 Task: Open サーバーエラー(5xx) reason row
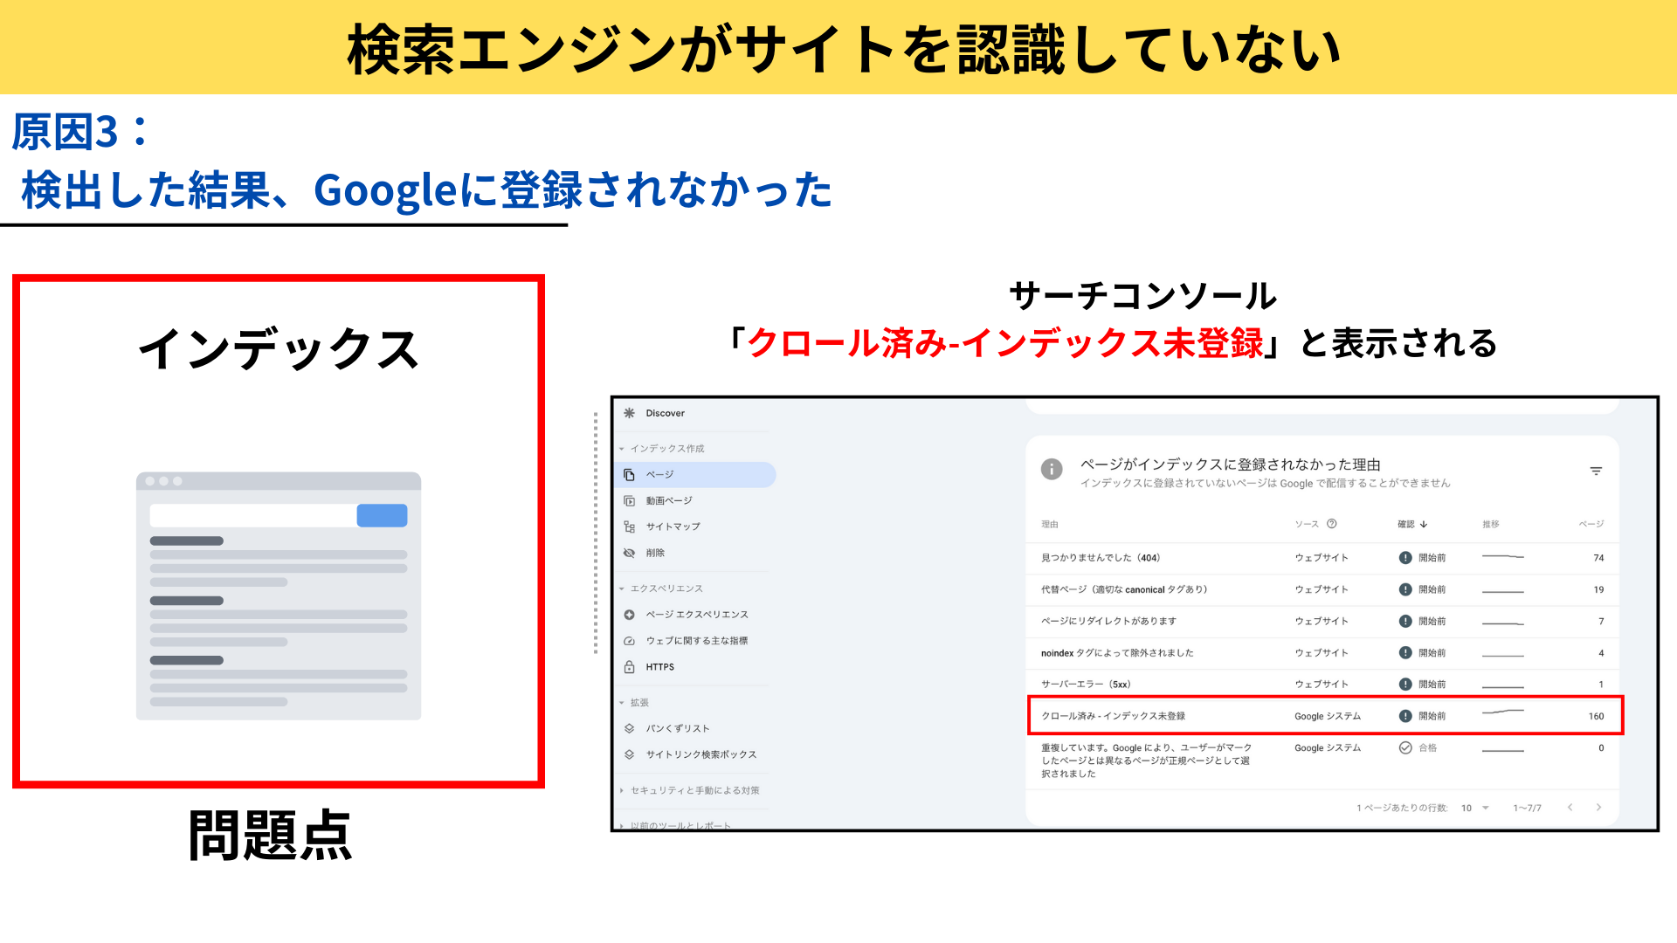1322,684
